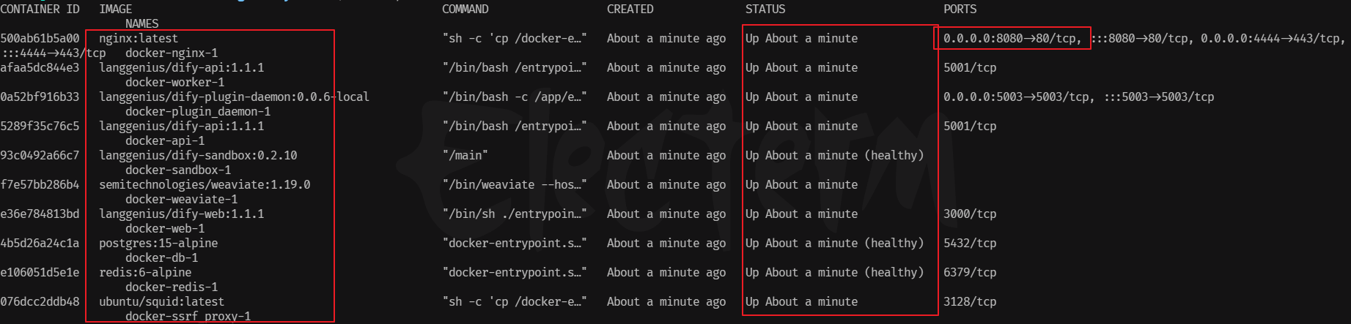Screen dimensions: 1351x324
Task: Click the PORTS column header
Action: point(960,10)
